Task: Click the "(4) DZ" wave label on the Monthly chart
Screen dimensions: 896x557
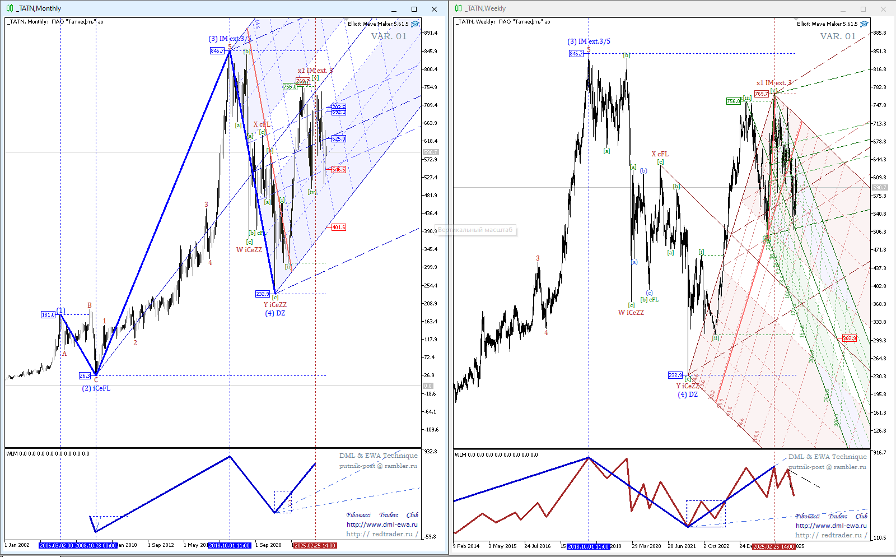Action: coord(275,313)
